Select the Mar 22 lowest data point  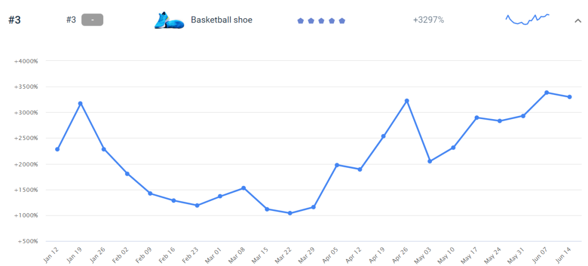(x=290, y=213)
